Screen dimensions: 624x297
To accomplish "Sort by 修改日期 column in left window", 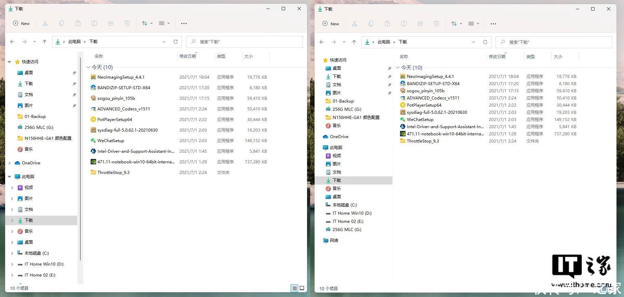I will tap(188, 56).
